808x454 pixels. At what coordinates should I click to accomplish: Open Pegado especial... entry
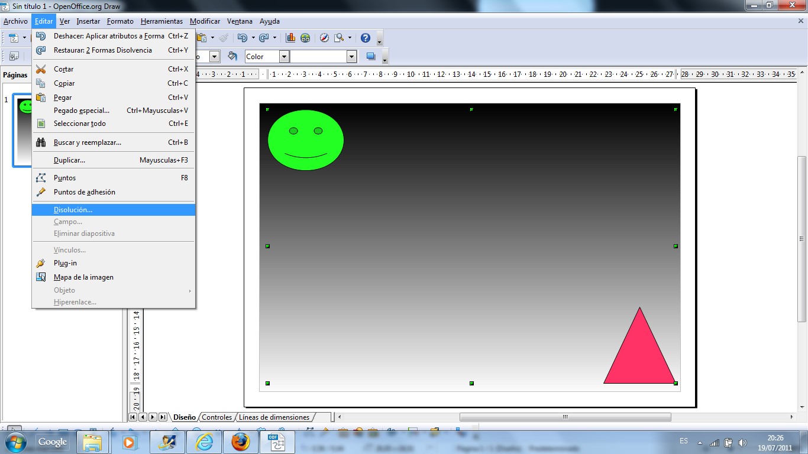pyautogui.click(x=114, y=111)
